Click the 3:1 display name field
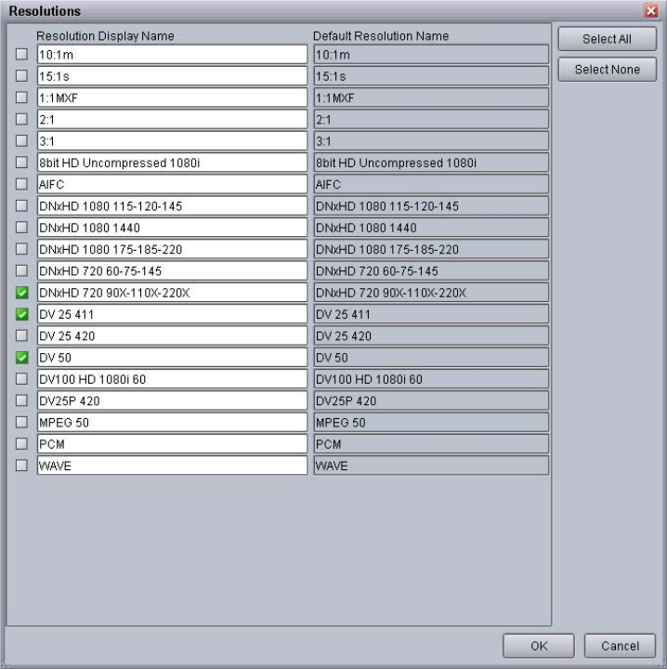The height and width of the screenshot is (669, 667). coord(172,141)
